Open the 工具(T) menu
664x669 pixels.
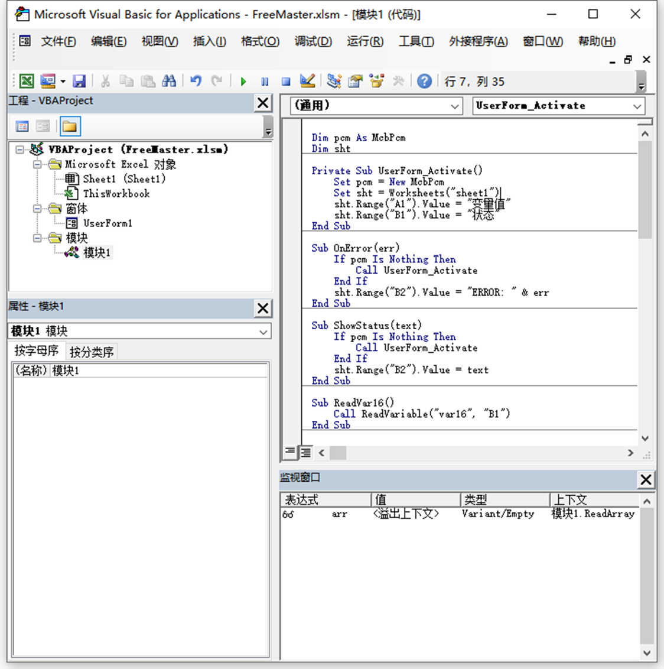pos(416,41)
